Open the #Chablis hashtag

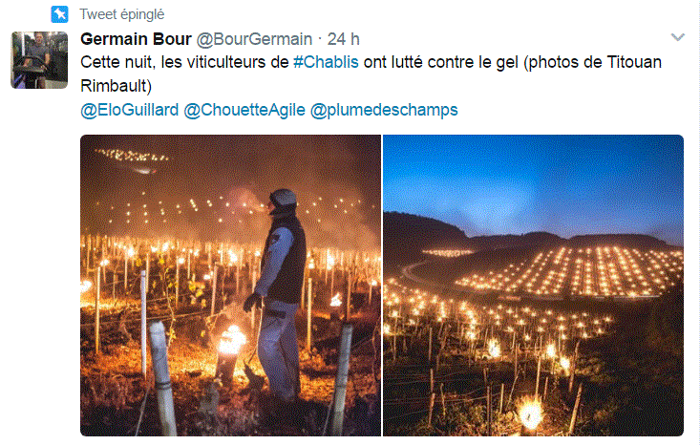point(326,62)
